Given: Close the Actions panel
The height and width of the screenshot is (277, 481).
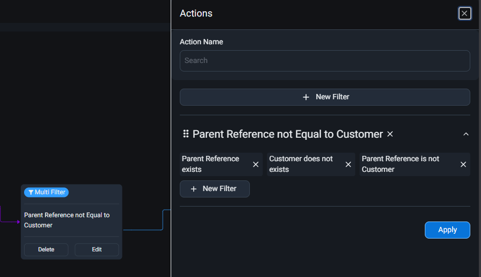Looking at the screenshot, I should 464,13.
